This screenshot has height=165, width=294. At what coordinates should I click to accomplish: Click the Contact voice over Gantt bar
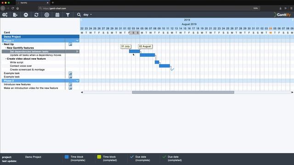(164, 66)
